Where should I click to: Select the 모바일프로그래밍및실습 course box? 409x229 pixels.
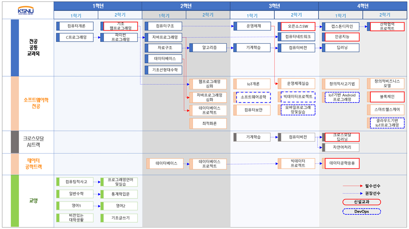pyautogui.click(x=296, y=110)
